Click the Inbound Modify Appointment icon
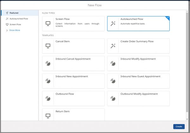 coord(113,63)
